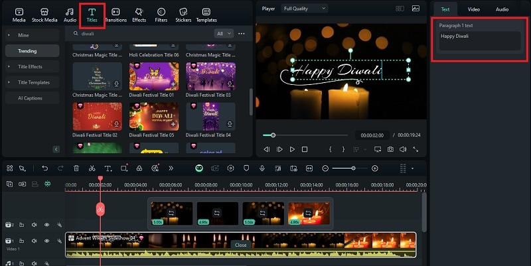Download Diwali Festival Title 04
This screenshot has width=531, height=266.
coord(230,124)
